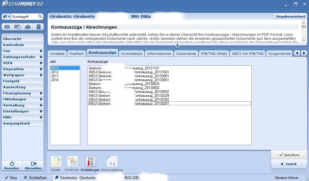Toggle the description panel collapse handle

point(177,46)
